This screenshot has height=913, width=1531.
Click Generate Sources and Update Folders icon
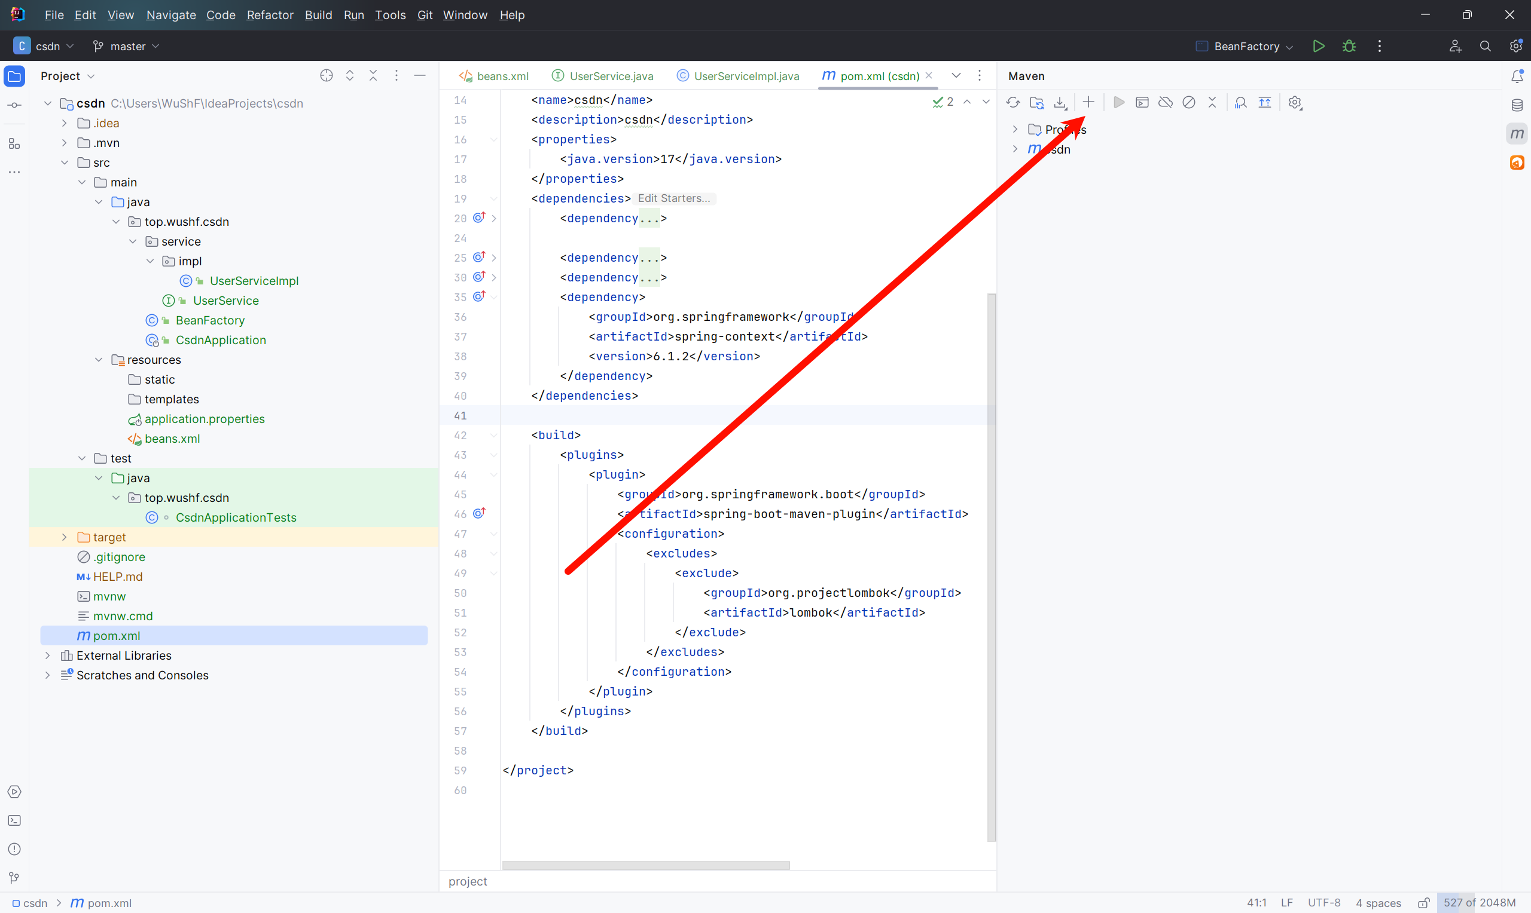(x=1036, y=103)
